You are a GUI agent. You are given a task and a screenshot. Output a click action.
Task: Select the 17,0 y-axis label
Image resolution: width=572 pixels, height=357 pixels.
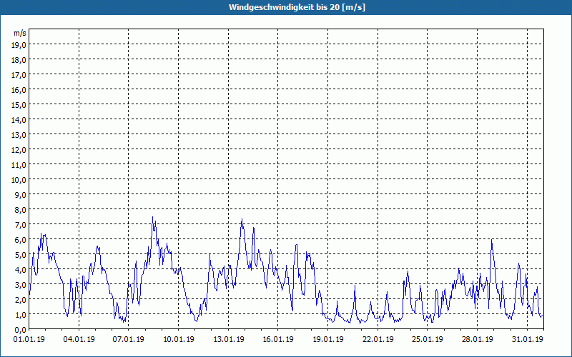tap(20, 75)
